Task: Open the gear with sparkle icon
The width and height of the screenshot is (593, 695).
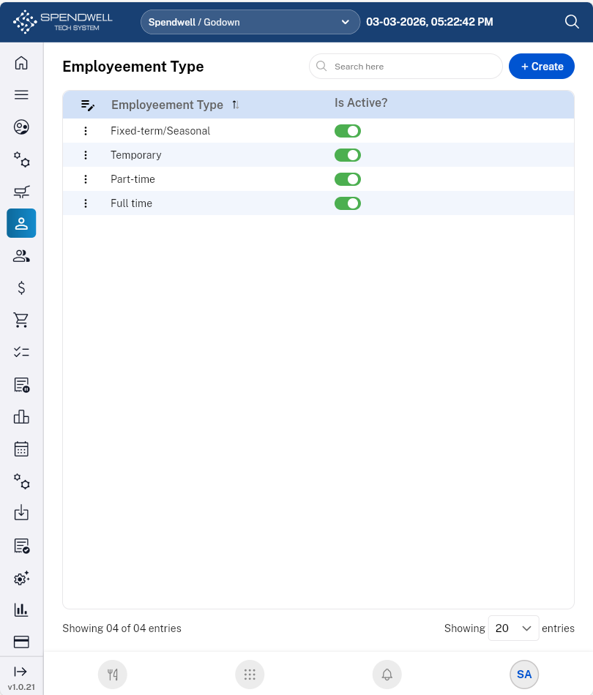Action: (x=21, y=578)
